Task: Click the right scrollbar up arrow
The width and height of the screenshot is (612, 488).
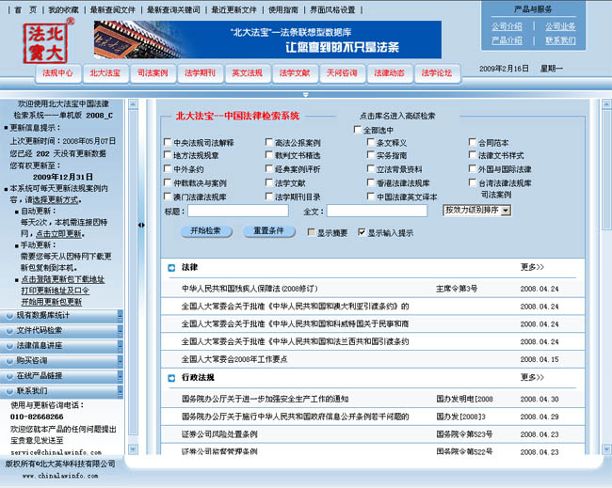Action: [x=606, y=104]
